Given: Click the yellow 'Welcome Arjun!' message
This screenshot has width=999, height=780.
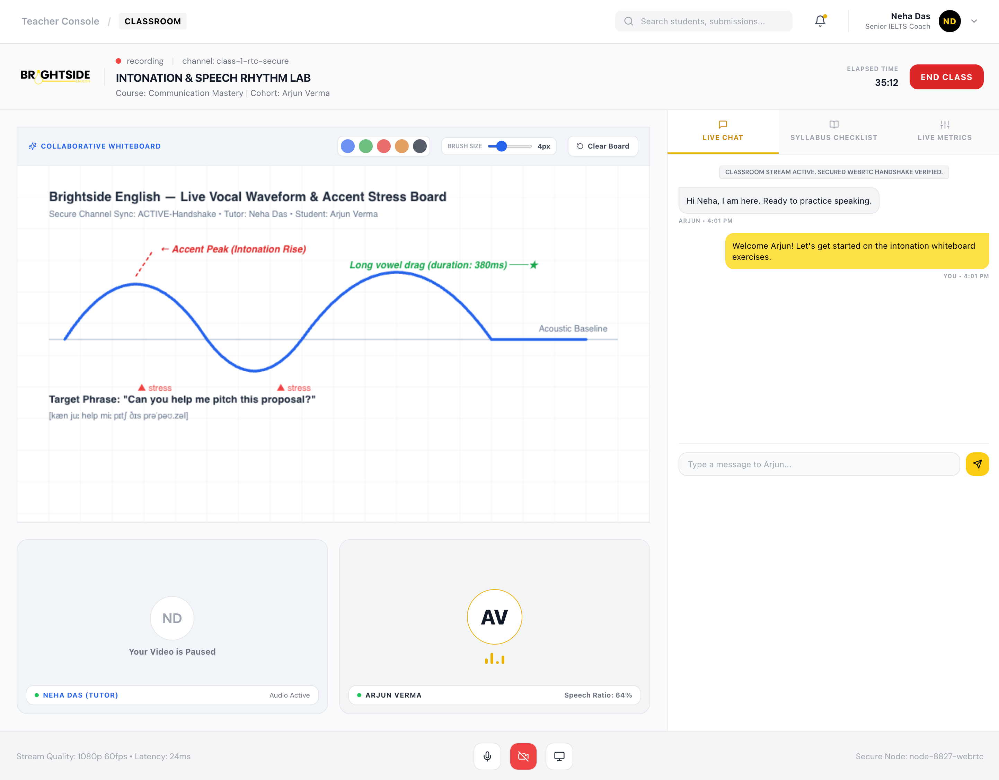Looking at the screenshot, I should point(857,251).
